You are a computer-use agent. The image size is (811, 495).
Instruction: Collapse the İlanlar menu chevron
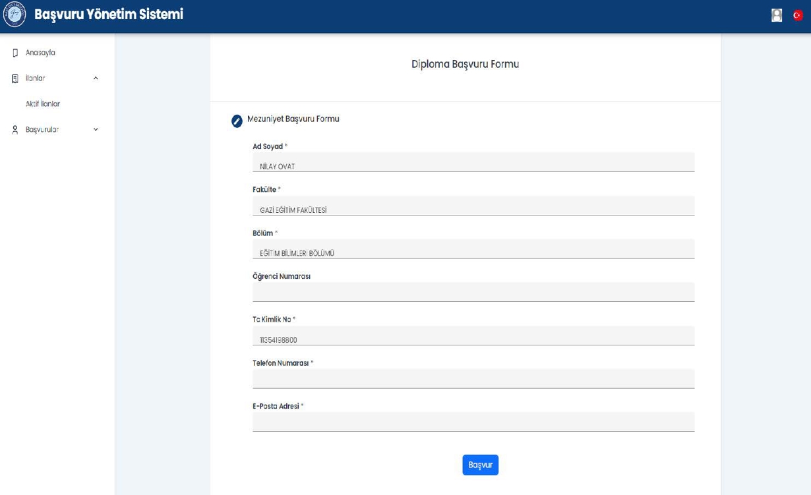point(96,78)
